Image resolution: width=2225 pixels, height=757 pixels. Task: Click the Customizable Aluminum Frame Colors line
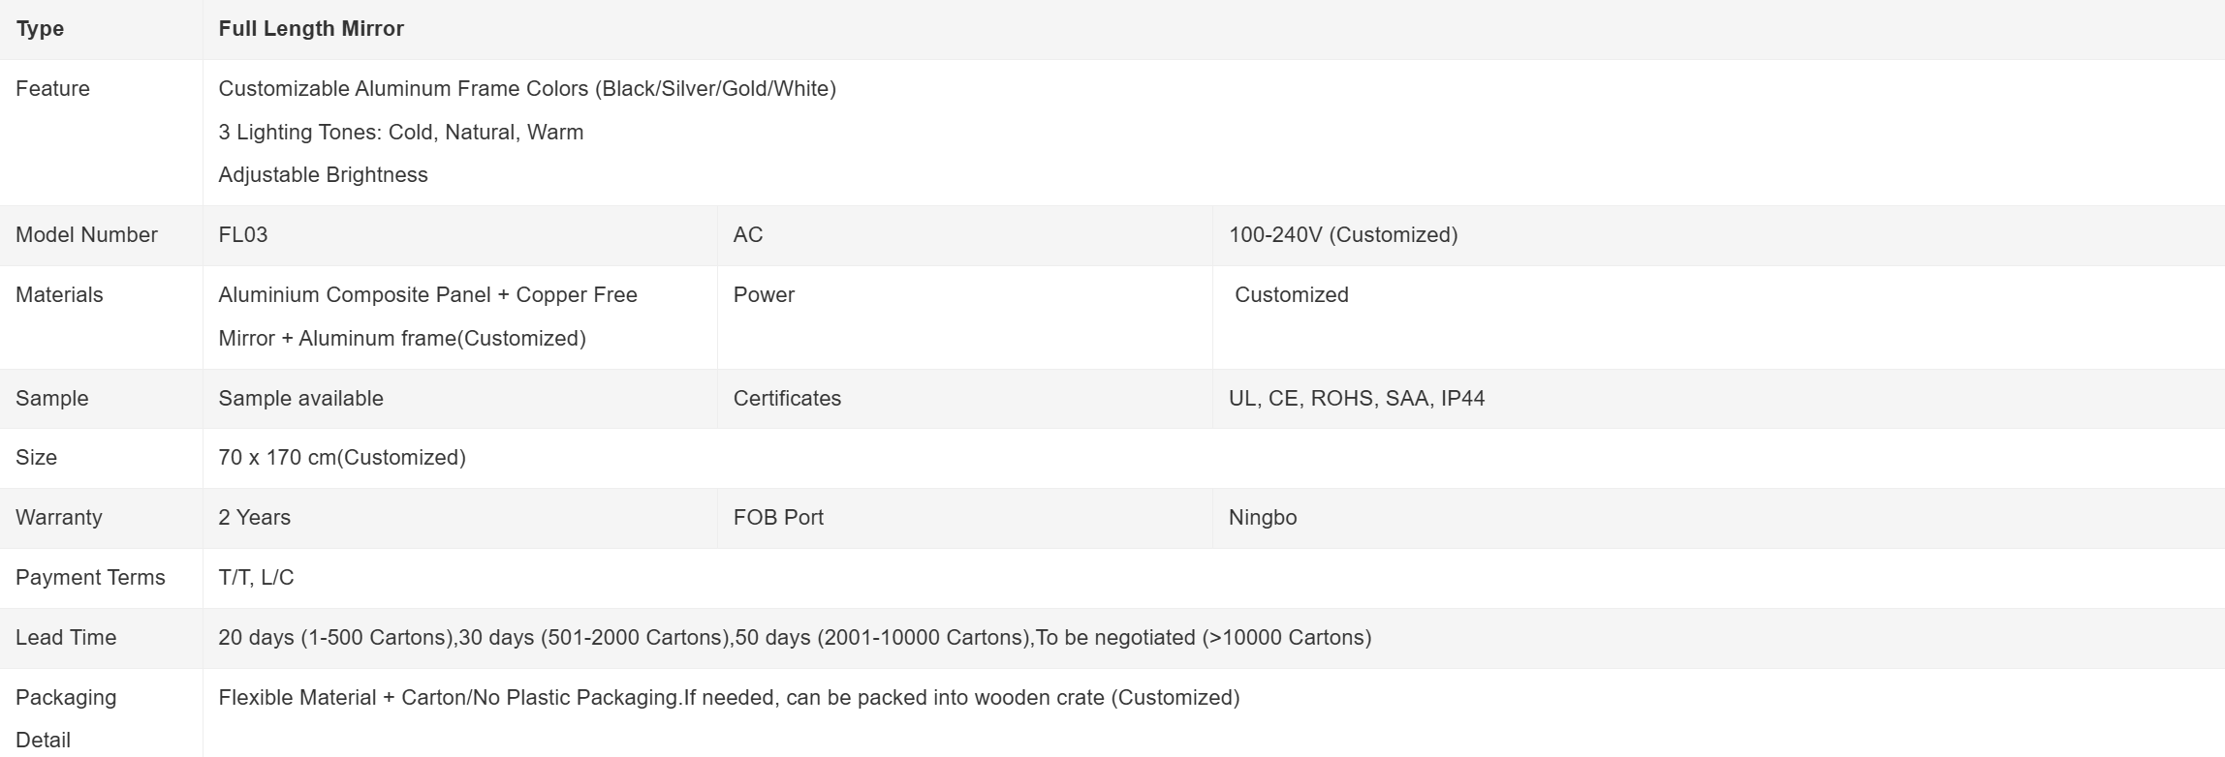pos(526,89)
